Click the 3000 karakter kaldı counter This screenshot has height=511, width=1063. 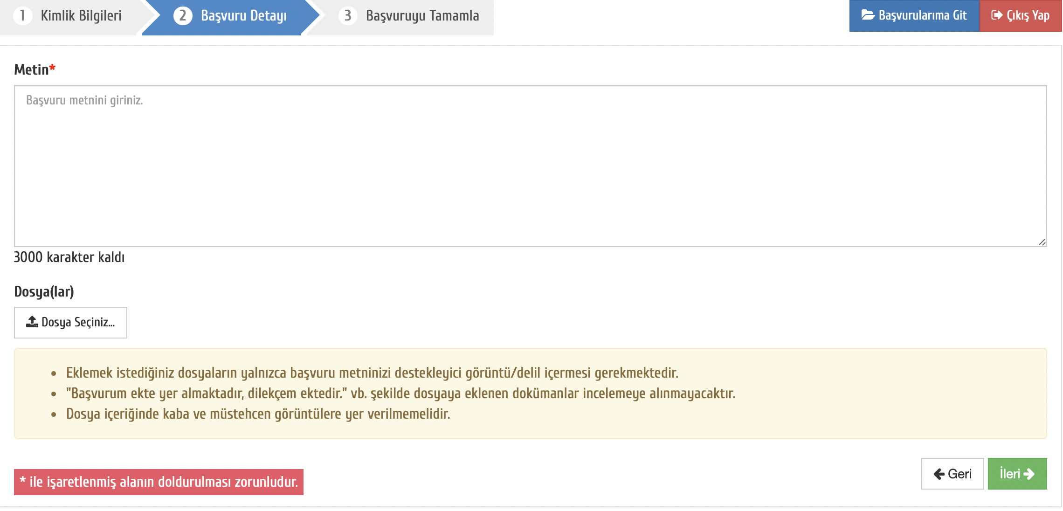coord(69,257)
